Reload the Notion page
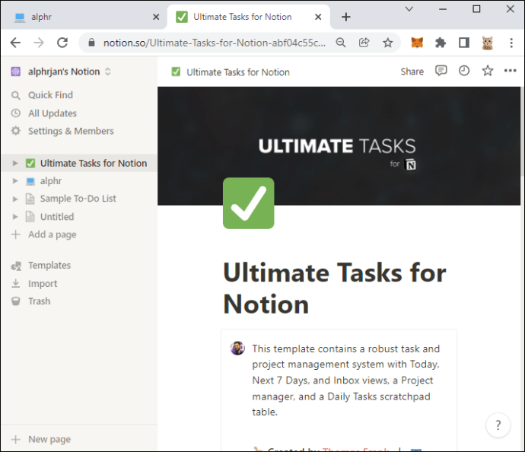Viewport: 525px width, 452px height. point(62,43)
